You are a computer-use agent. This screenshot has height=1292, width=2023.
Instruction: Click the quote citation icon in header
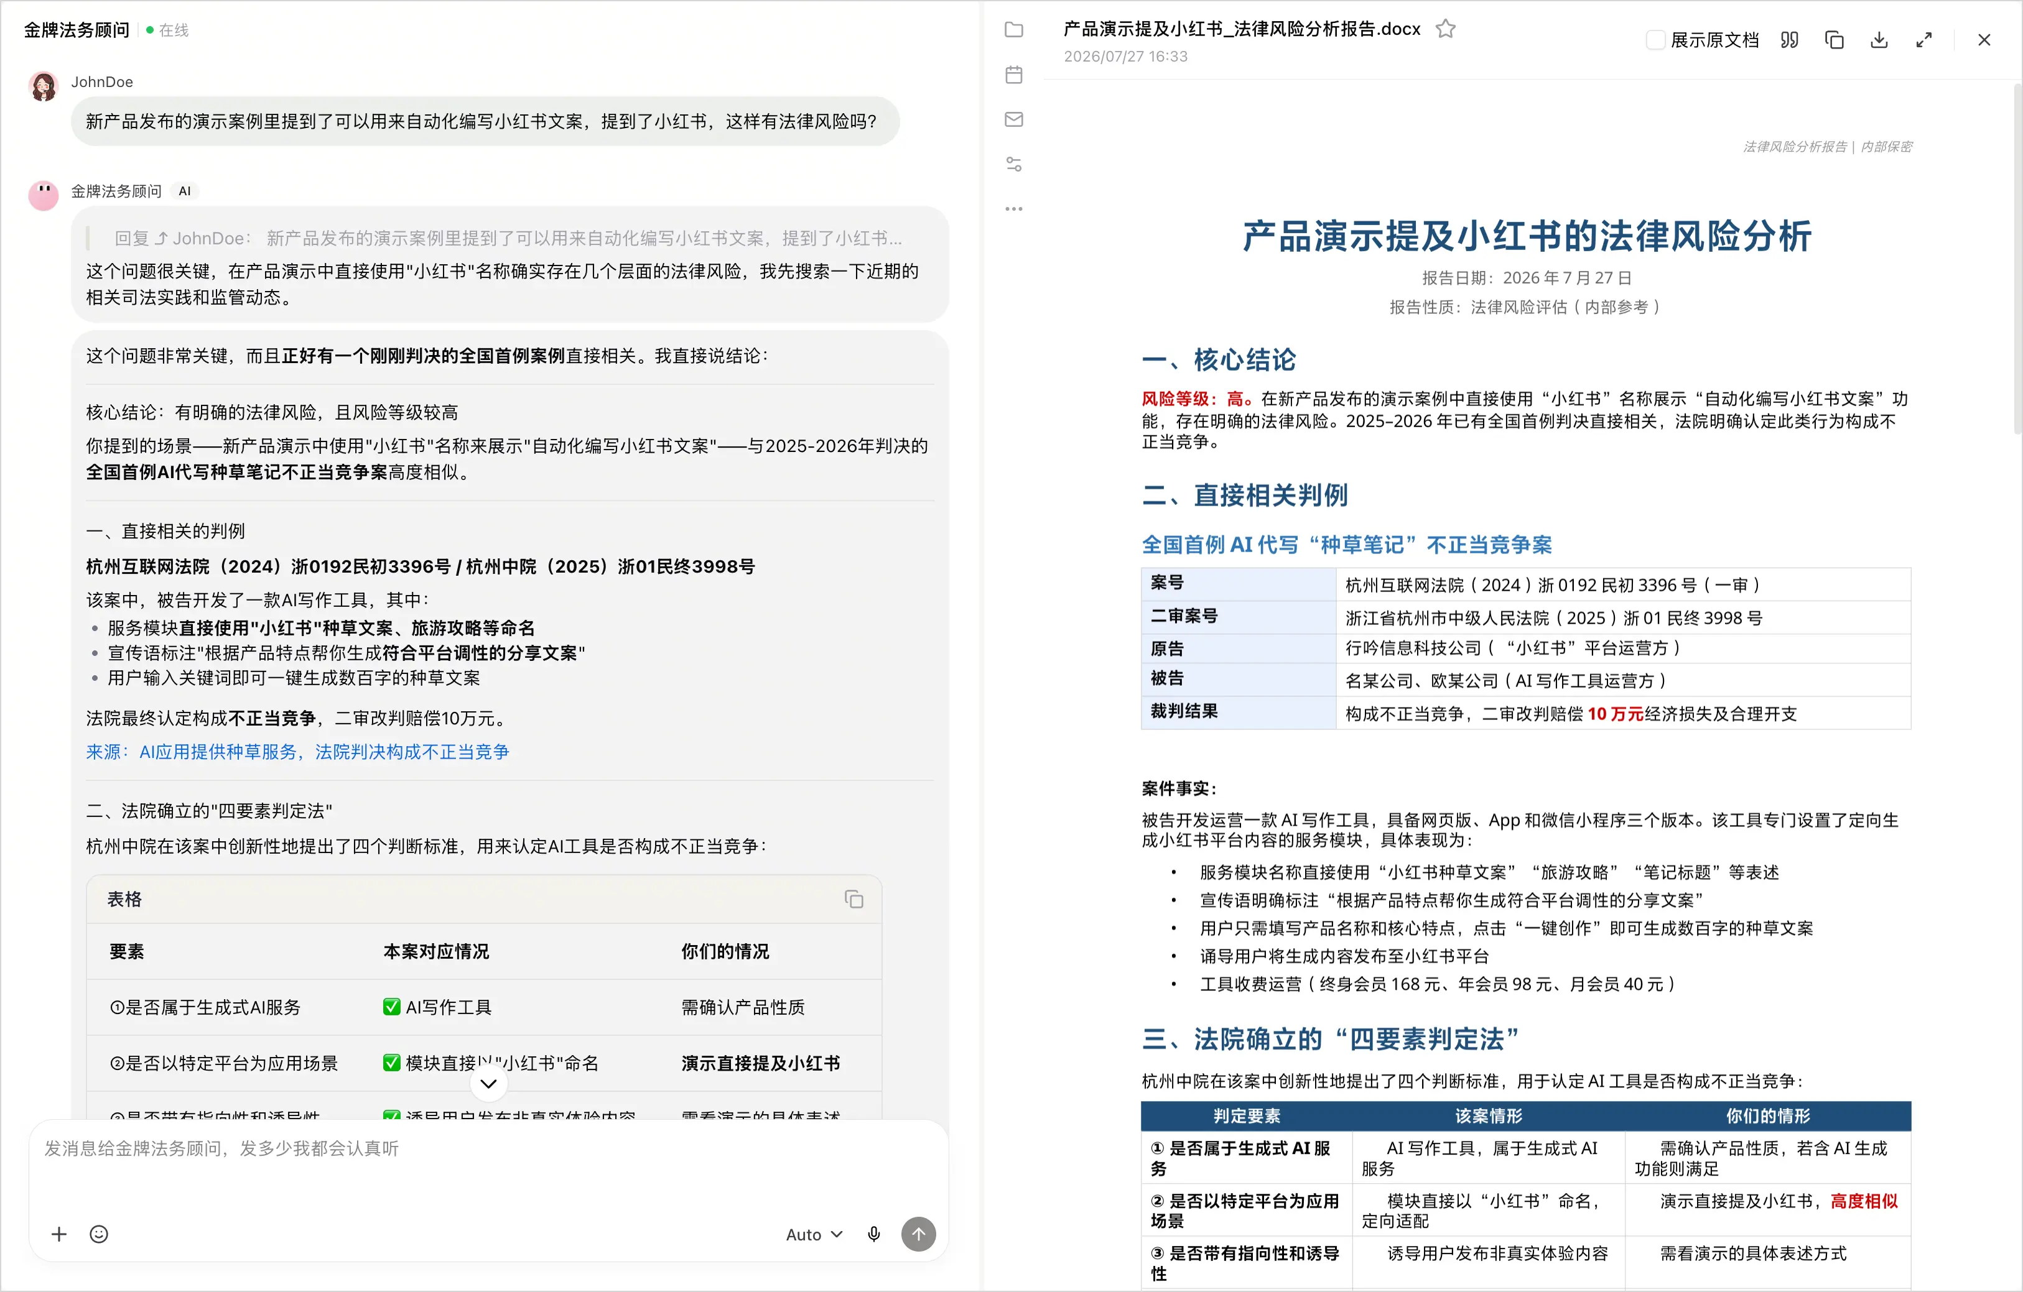(x=1790, y=39)
